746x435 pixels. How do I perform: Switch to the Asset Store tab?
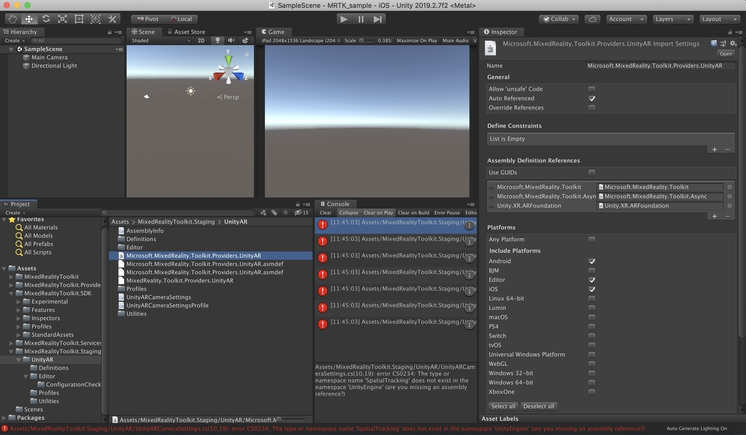(186, 32)
